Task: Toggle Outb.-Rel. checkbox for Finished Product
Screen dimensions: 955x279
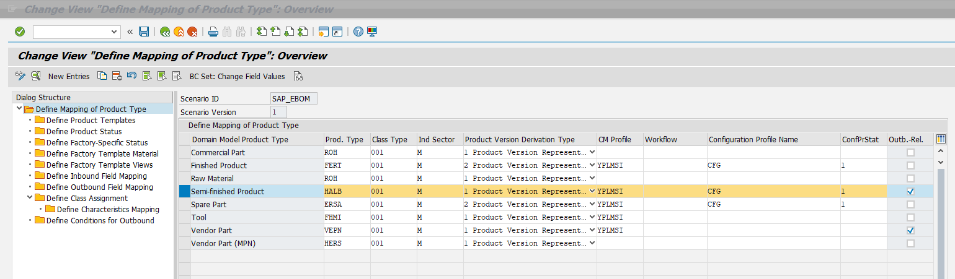Action: 910,165
